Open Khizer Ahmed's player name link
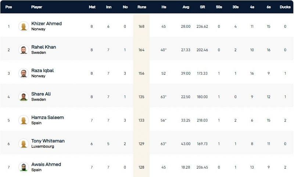This screenshot has width=294, height=177. [46, 24]
